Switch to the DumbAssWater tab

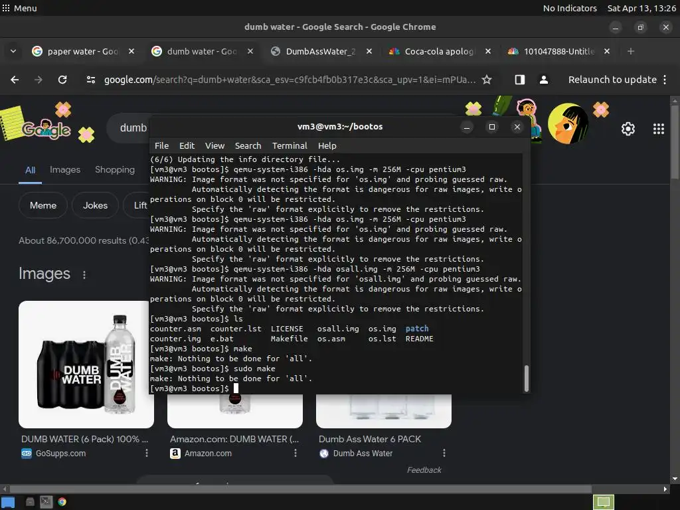click(x=320, y=51)
